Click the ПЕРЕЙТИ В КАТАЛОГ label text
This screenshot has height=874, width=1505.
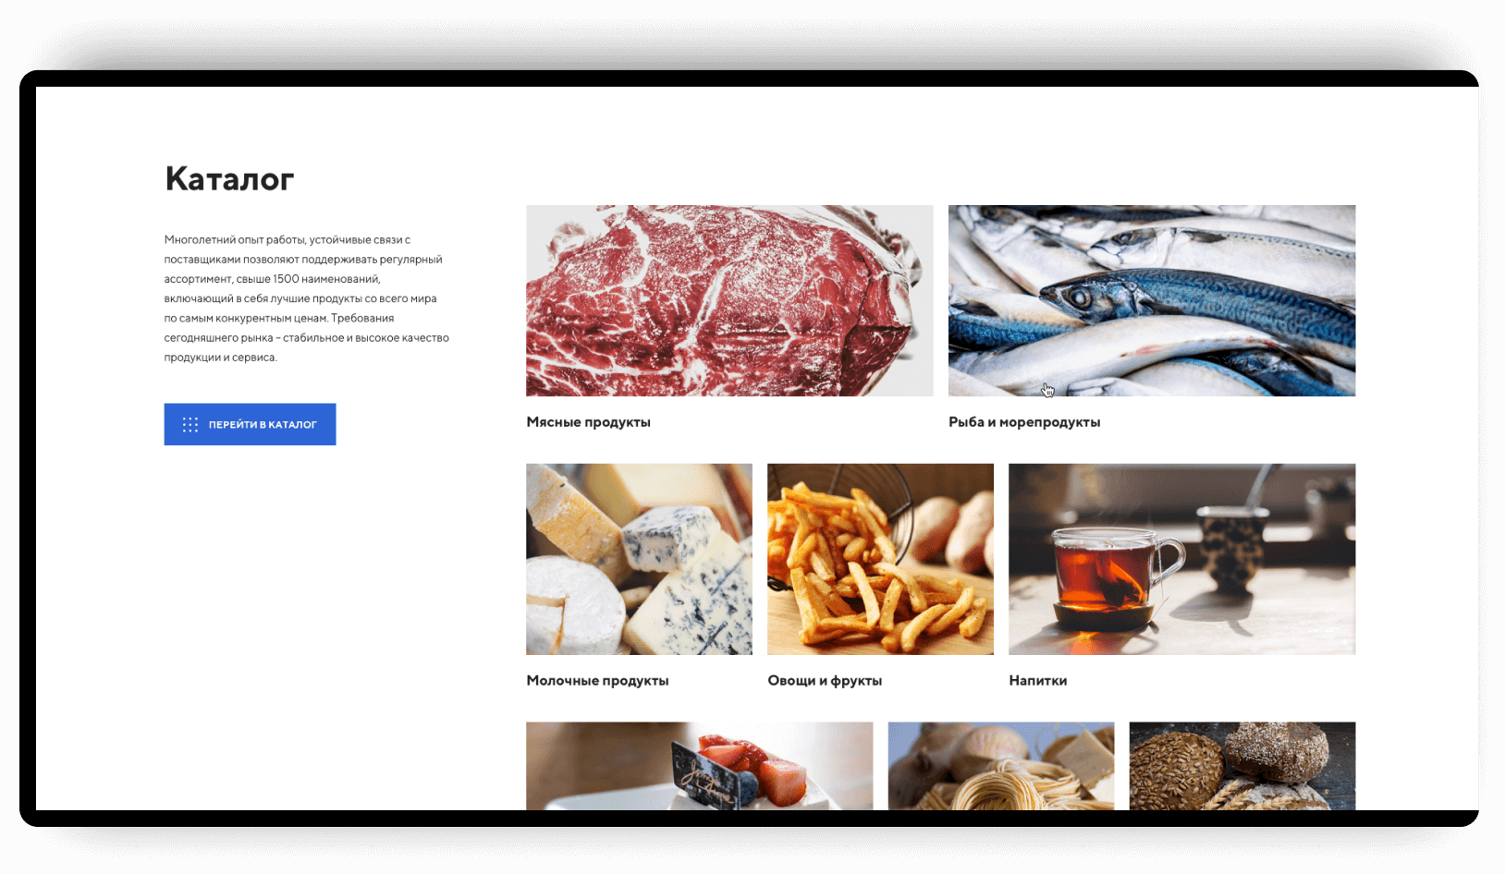click(x=263, y=425)
